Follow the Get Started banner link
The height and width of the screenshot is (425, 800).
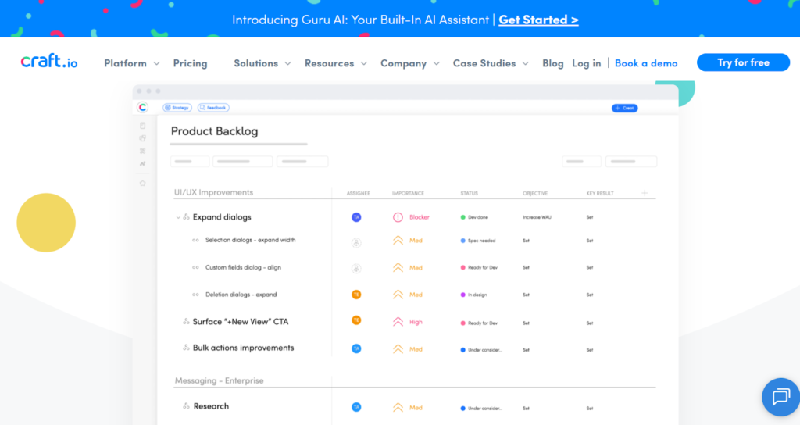tap(538, 20)
